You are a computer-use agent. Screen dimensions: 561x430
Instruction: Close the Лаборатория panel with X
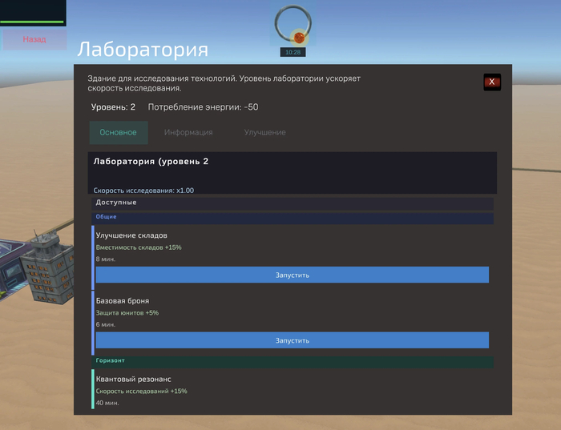tap(492, 82)
